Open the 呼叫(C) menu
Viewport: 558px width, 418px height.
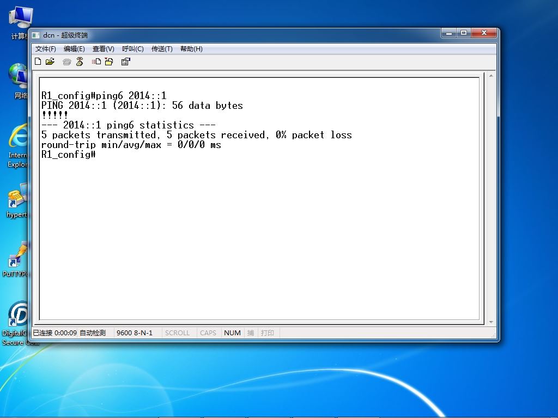(133, 48)
